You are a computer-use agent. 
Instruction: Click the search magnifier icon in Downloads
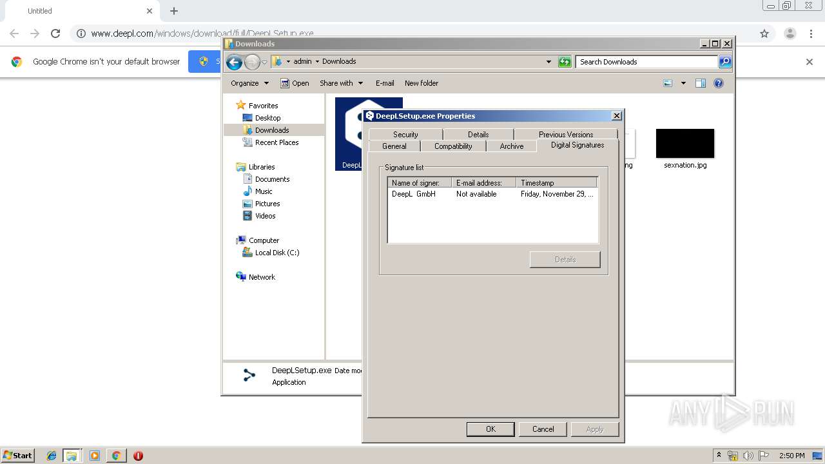point(725,62)
